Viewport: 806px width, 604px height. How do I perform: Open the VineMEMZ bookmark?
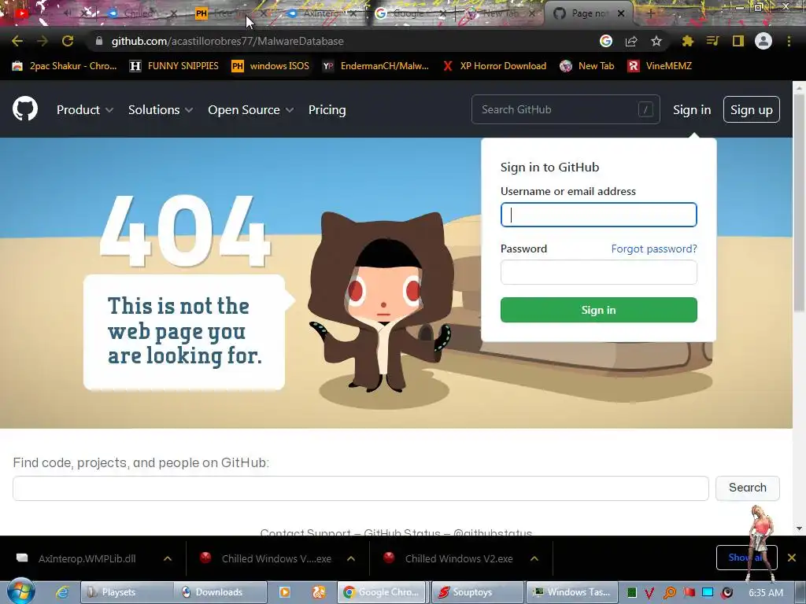[660, 66]
